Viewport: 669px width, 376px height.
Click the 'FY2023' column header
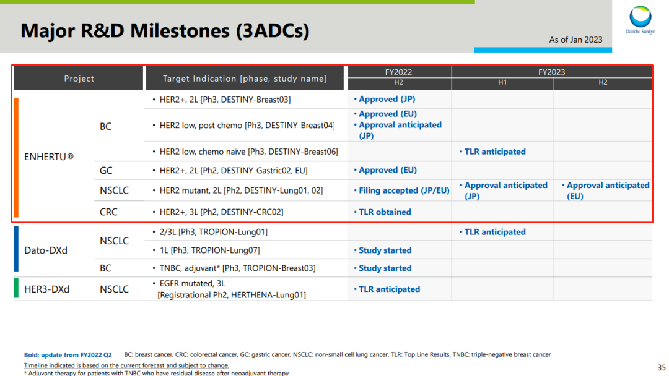coord(552,72)
